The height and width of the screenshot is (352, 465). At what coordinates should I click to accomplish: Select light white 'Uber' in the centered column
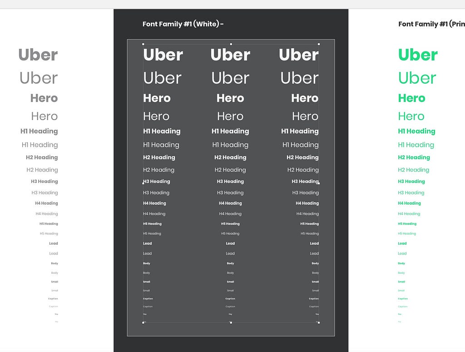(x=230, y=78)
